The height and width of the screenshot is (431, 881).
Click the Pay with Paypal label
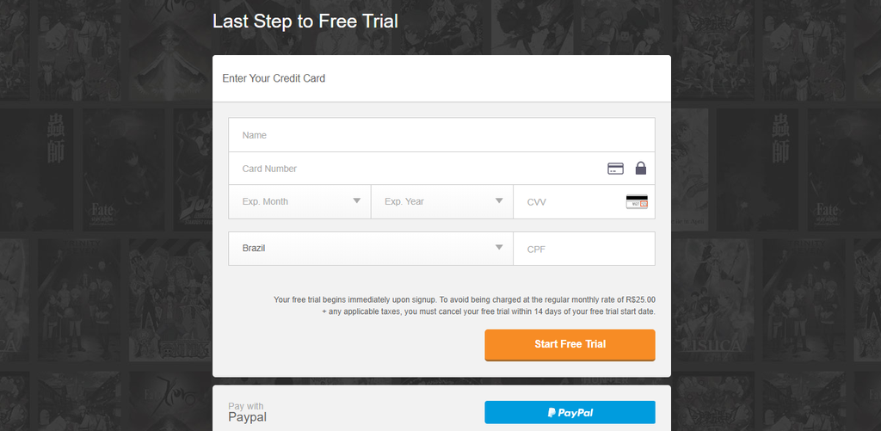coord(247,413)
